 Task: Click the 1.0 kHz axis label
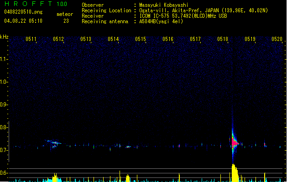click(x=4, y=82)
